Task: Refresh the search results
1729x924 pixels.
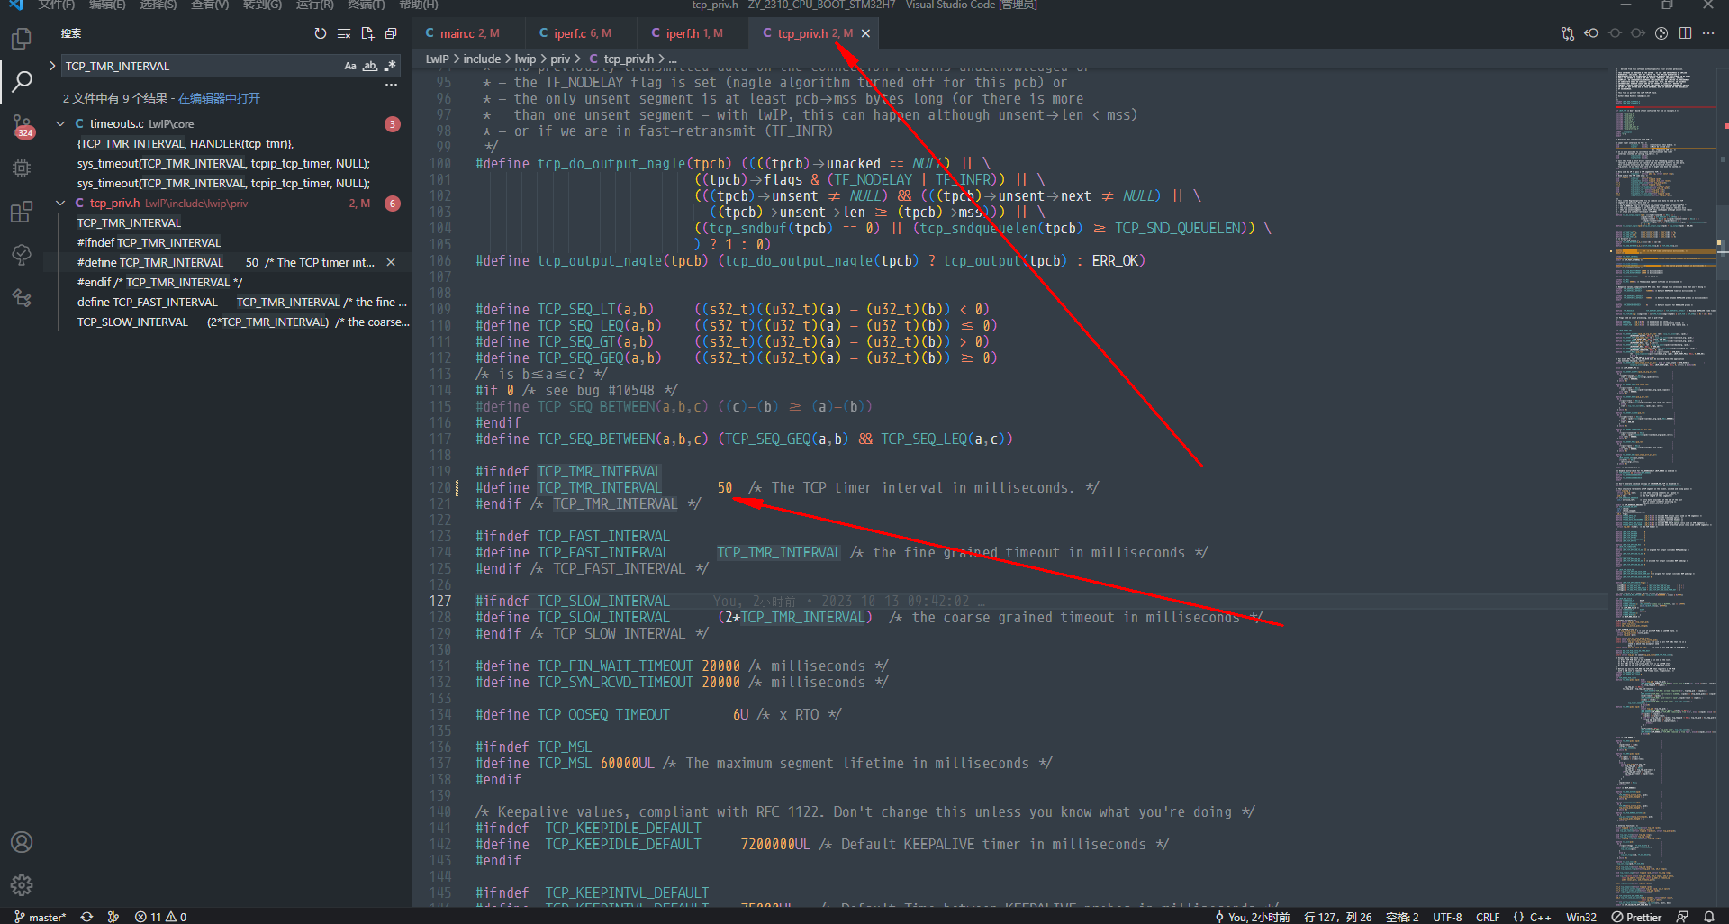Action: [321, 33]
